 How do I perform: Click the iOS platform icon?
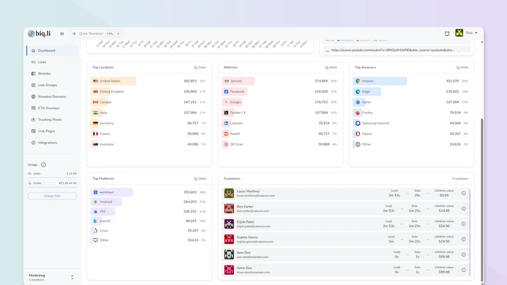(96, 212)
